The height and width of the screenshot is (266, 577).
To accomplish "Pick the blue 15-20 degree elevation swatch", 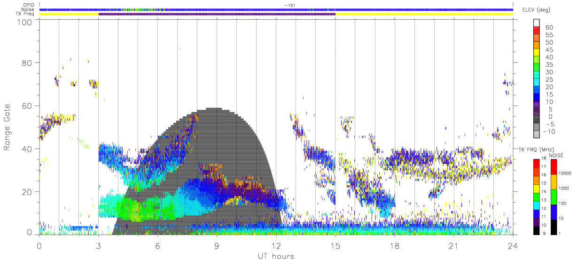I will pos(537,90).
